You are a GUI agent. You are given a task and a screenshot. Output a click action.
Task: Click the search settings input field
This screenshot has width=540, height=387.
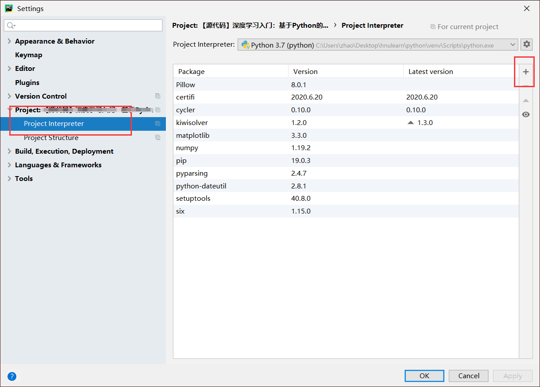click(x=83, y=26)
